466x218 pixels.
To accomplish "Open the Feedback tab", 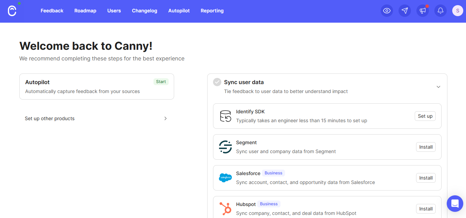I will [x=52, y=11].
